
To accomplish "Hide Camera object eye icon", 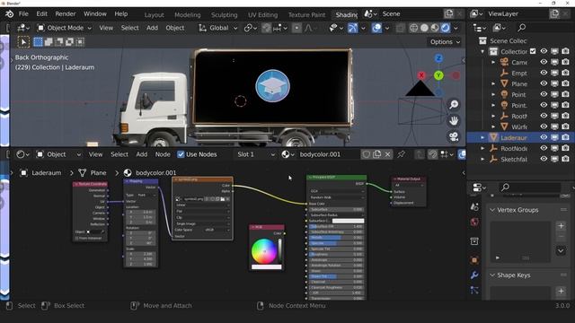I will (544, 62).
